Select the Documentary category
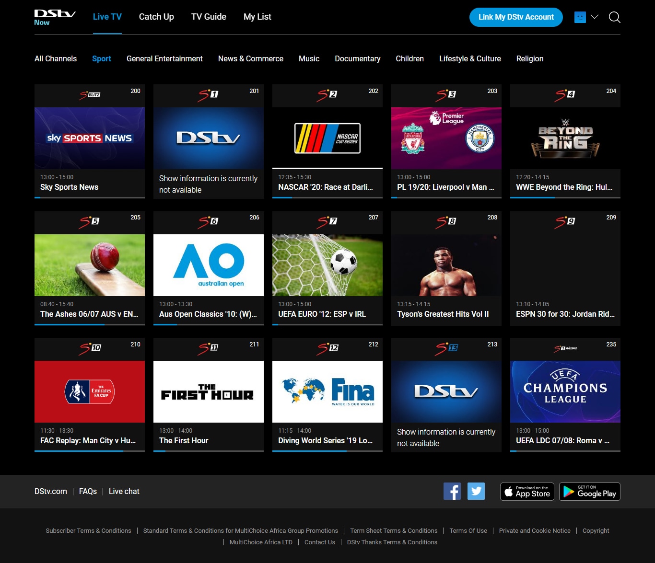This screenshot has width=655, height=563. pyautogui.click(x=358, y=58)
